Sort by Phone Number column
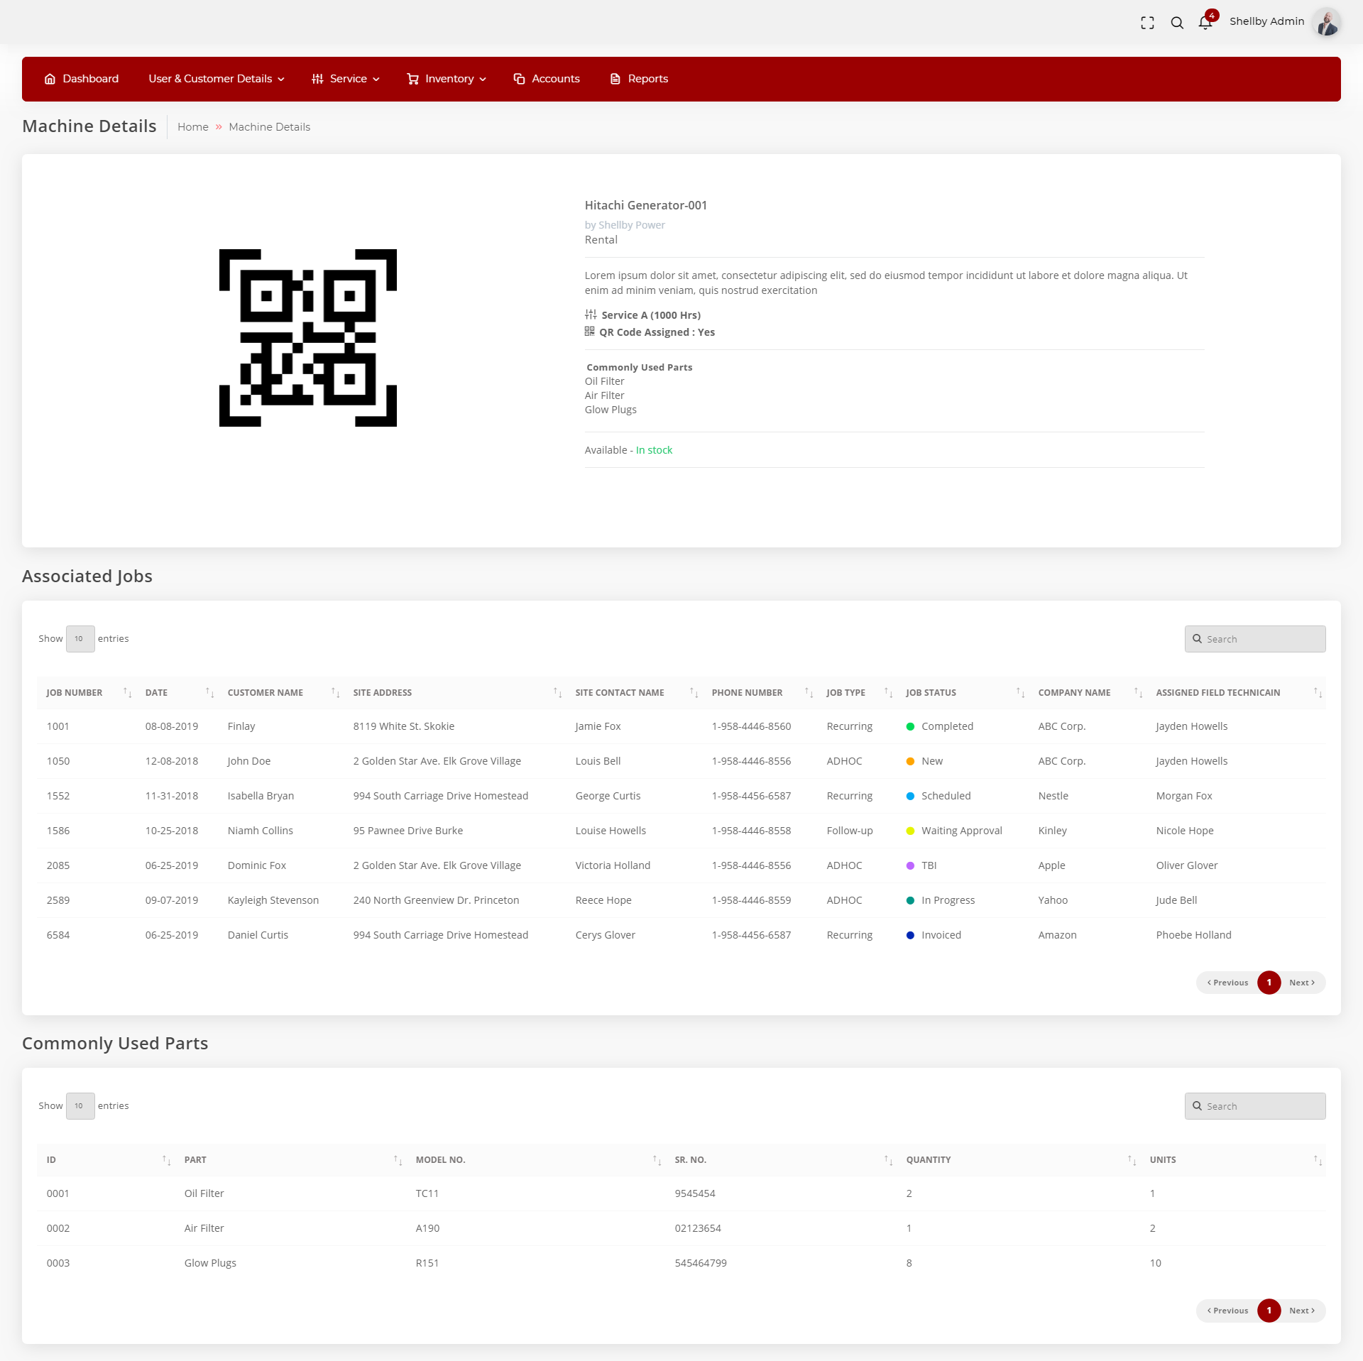The width and height of the screenshot is (1363, 1361). [760, 693]
